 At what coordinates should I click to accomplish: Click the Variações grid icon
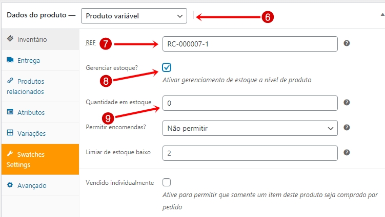[x=10, y=133]
